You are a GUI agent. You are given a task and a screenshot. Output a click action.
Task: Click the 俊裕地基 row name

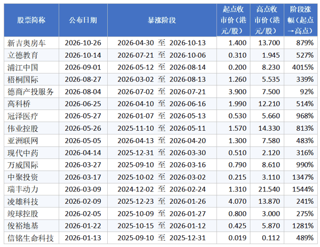click(22, 226)
